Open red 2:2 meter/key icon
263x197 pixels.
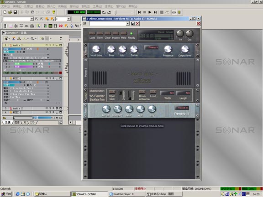61,26
